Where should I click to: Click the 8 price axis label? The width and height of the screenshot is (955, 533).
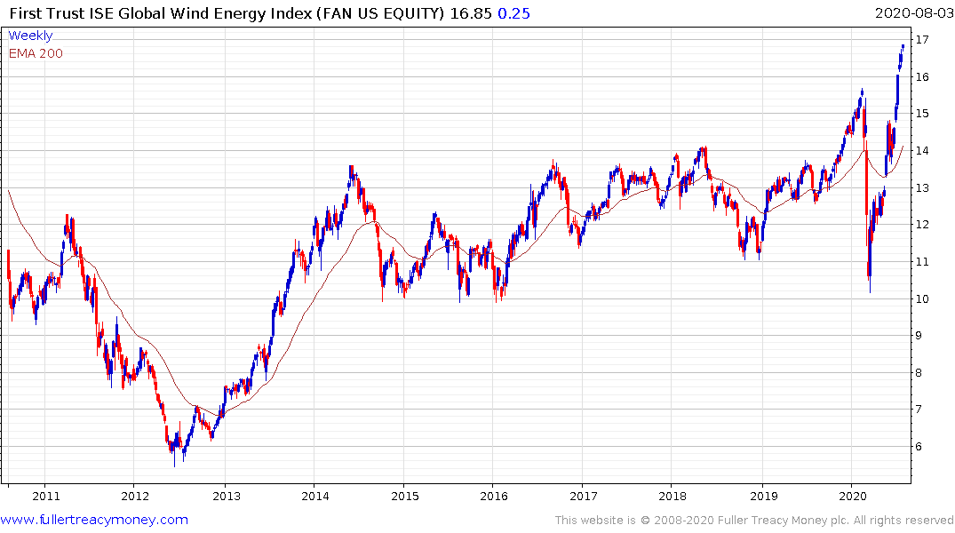point(919,372)
